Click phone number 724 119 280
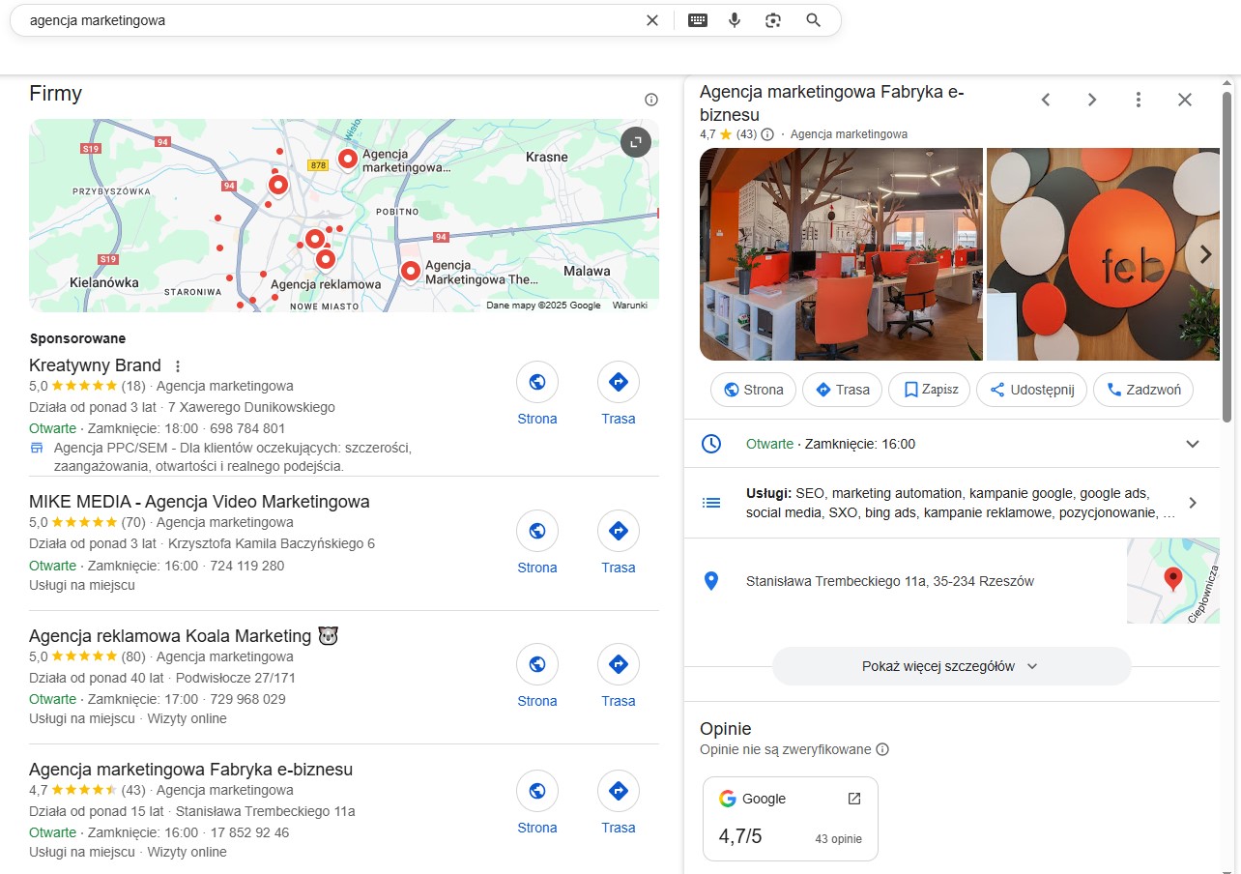This screenshot has height=874, width=1241. click(247, 566)
